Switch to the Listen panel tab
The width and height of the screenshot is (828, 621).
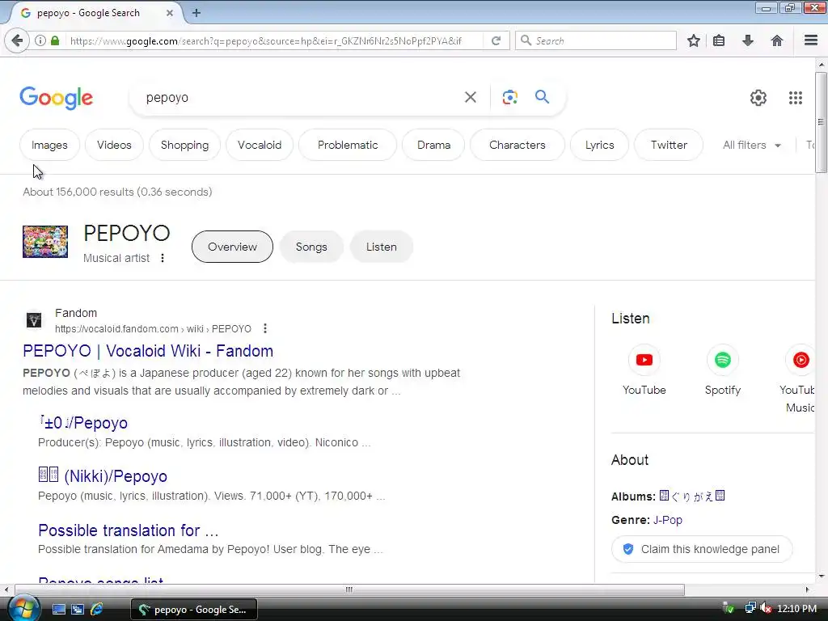click(x=382, y=247)
